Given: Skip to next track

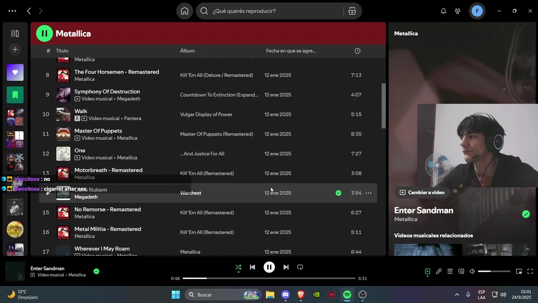Looking at the screenshot, I should [286, 267].
